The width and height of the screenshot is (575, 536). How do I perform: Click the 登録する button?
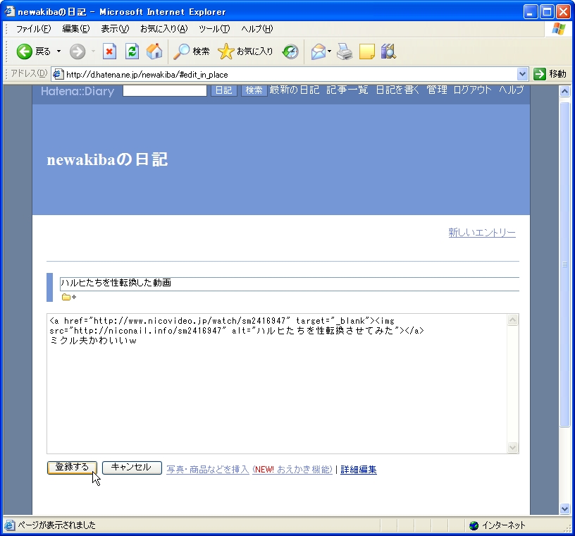[73, 468]
